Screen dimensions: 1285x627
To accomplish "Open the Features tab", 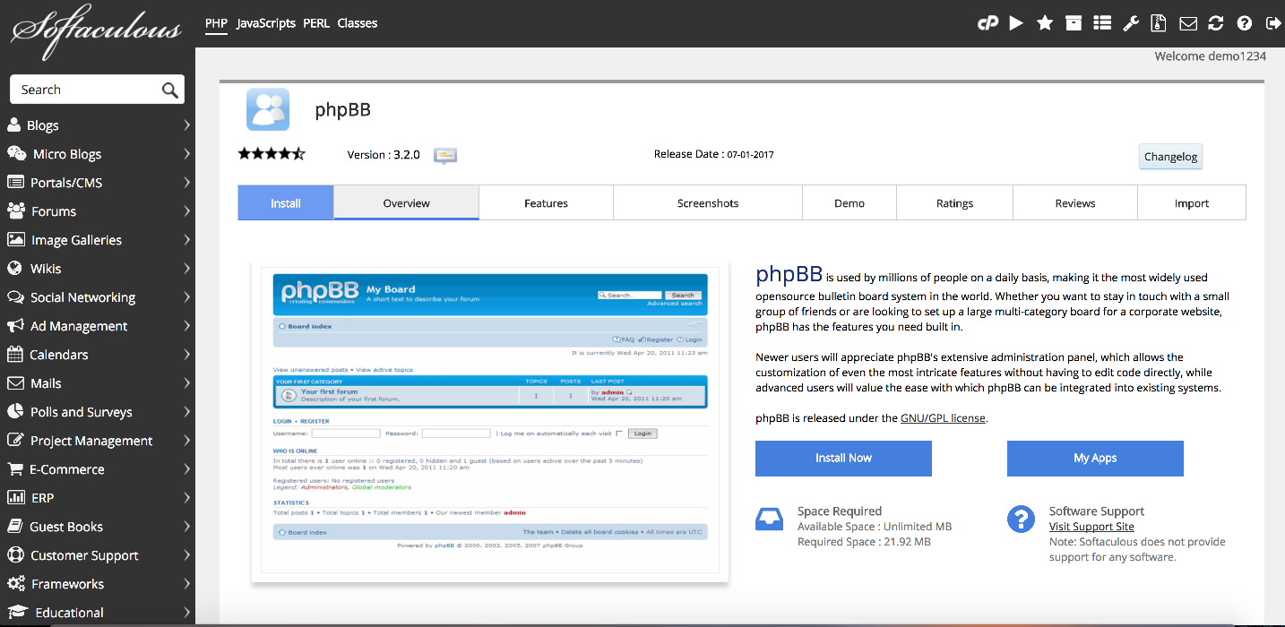I will [546, 202].
